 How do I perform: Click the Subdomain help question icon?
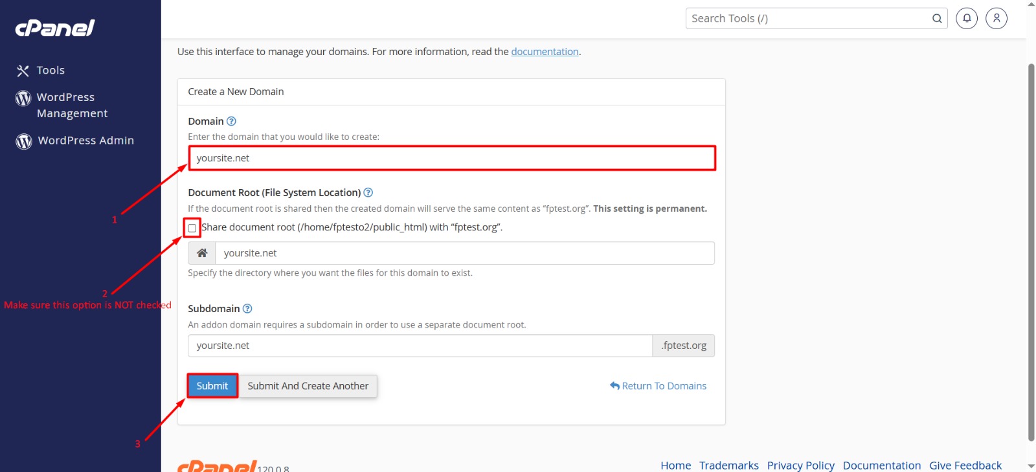point(247,309)
